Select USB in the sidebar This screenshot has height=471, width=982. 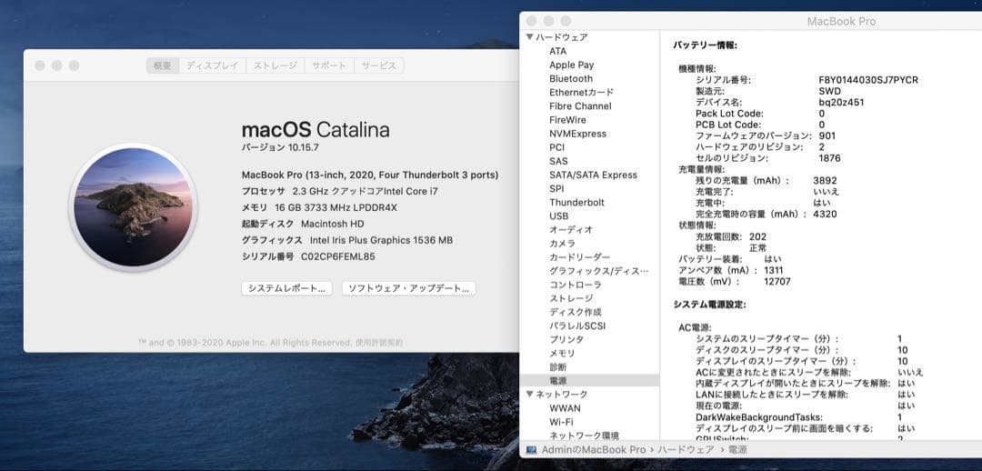tap(558, 216)
